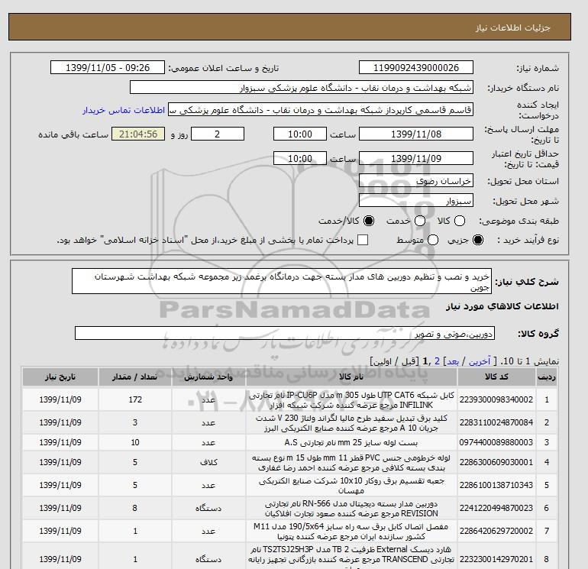The height and width of the screenshot is (569, 588).
Task: Click the request creator name field
Action: point(320,110)
